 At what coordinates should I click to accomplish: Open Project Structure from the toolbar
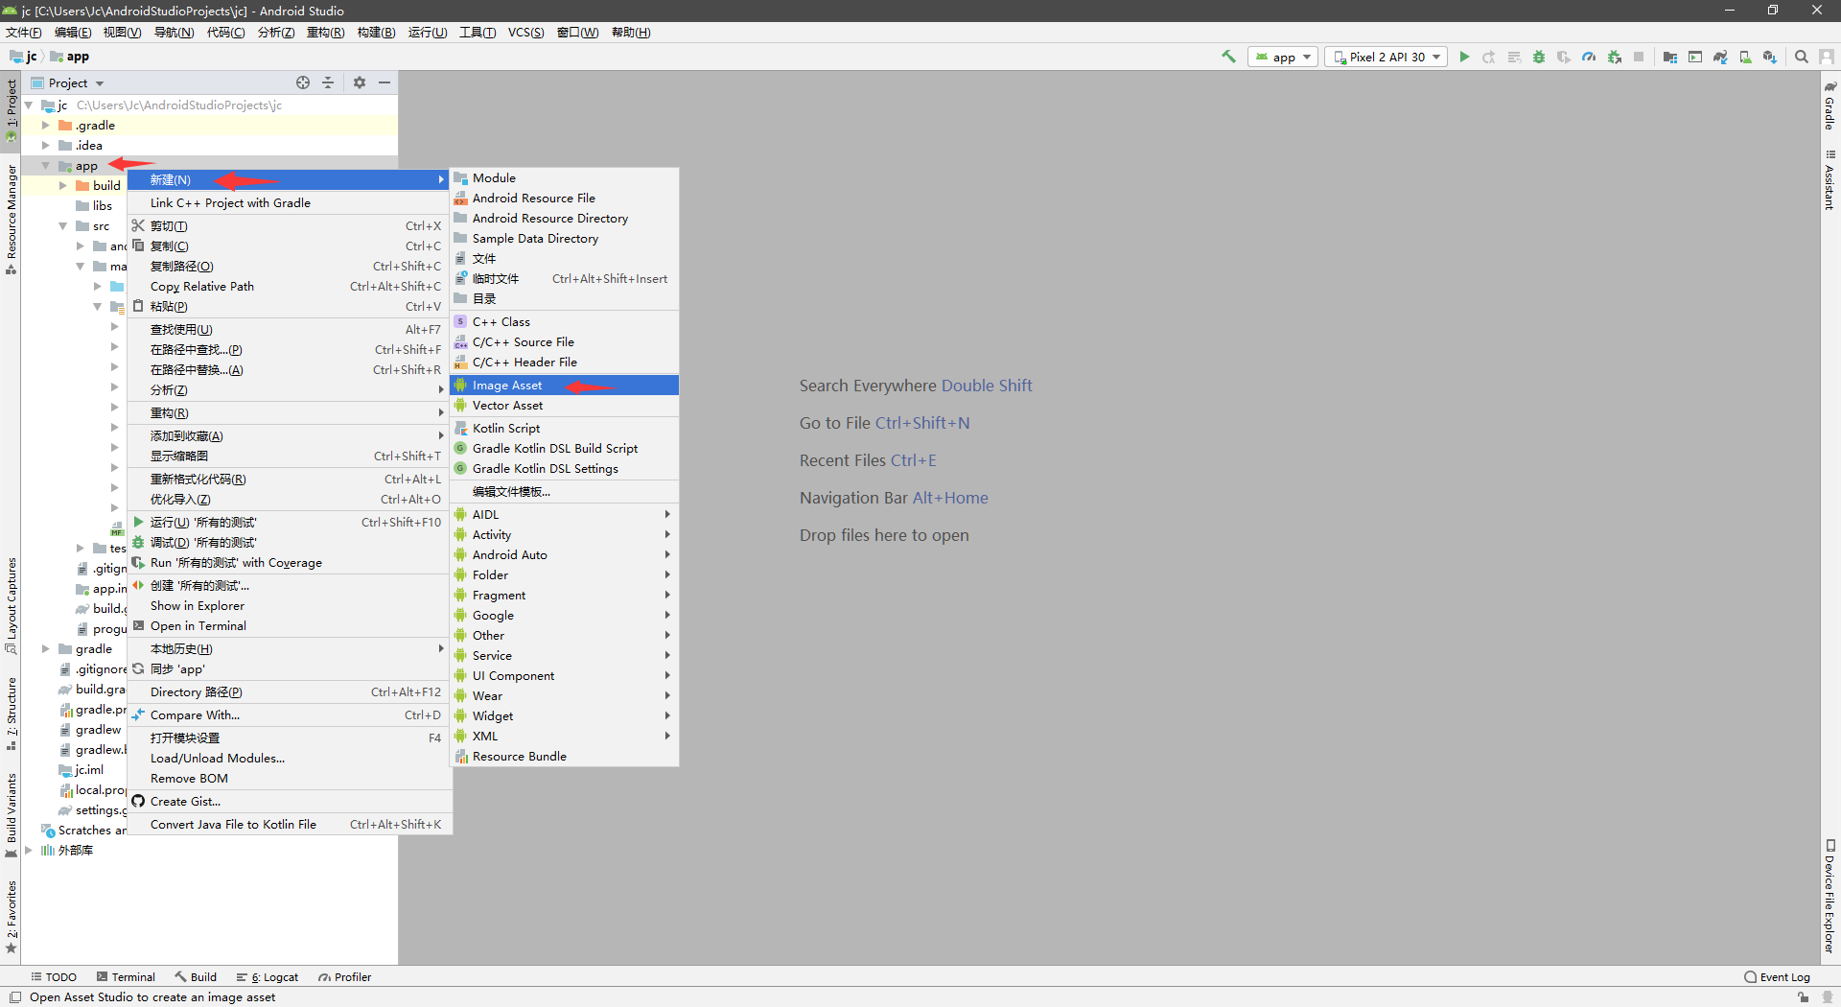click(1670, 57)
